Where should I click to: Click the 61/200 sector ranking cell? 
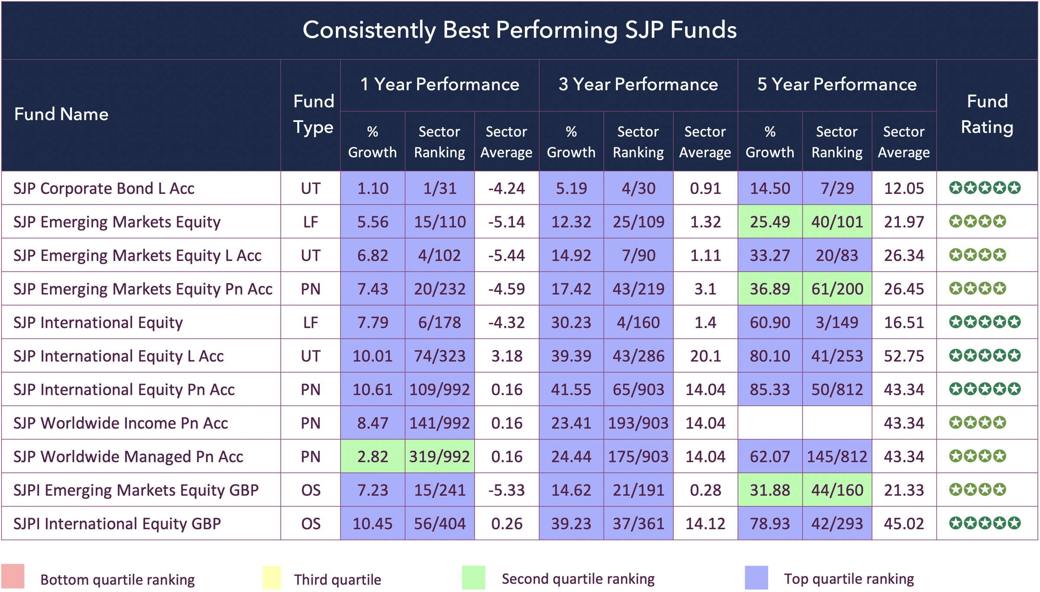[x=837, y=289]
